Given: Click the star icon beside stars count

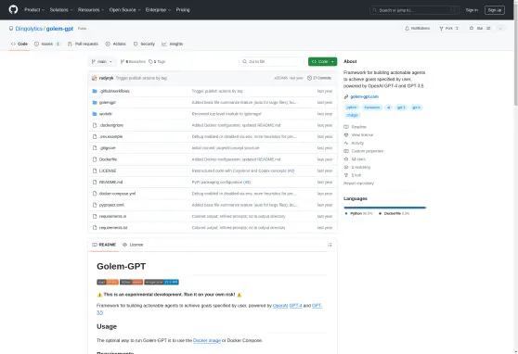Looking at the screenshot, I should (346, 159).
